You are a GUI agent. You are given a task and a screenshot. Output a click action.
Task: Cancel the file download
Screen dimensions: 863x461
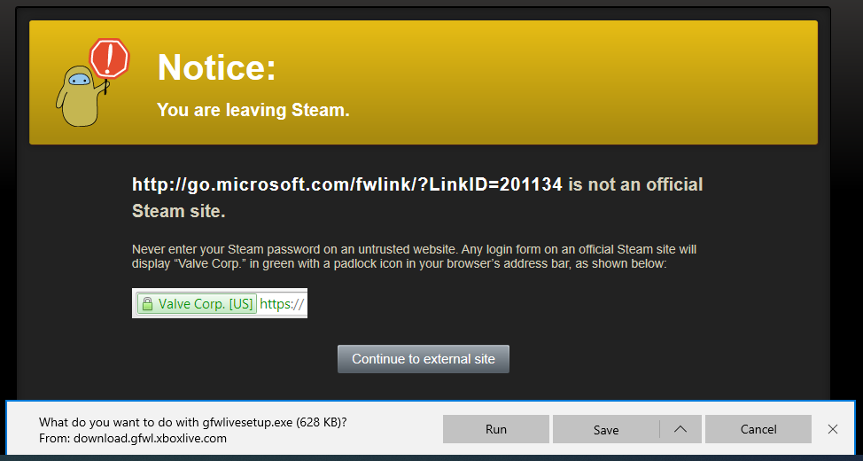(x=758, y=429)
